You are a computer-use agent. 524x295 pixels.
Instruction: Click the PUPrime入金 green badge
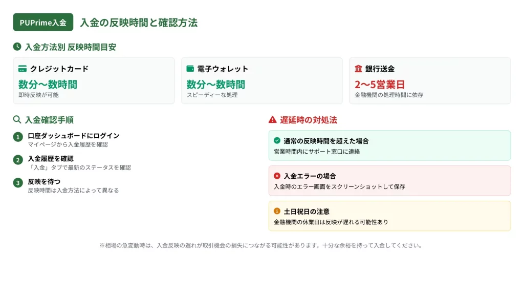(x=43, y=23)
